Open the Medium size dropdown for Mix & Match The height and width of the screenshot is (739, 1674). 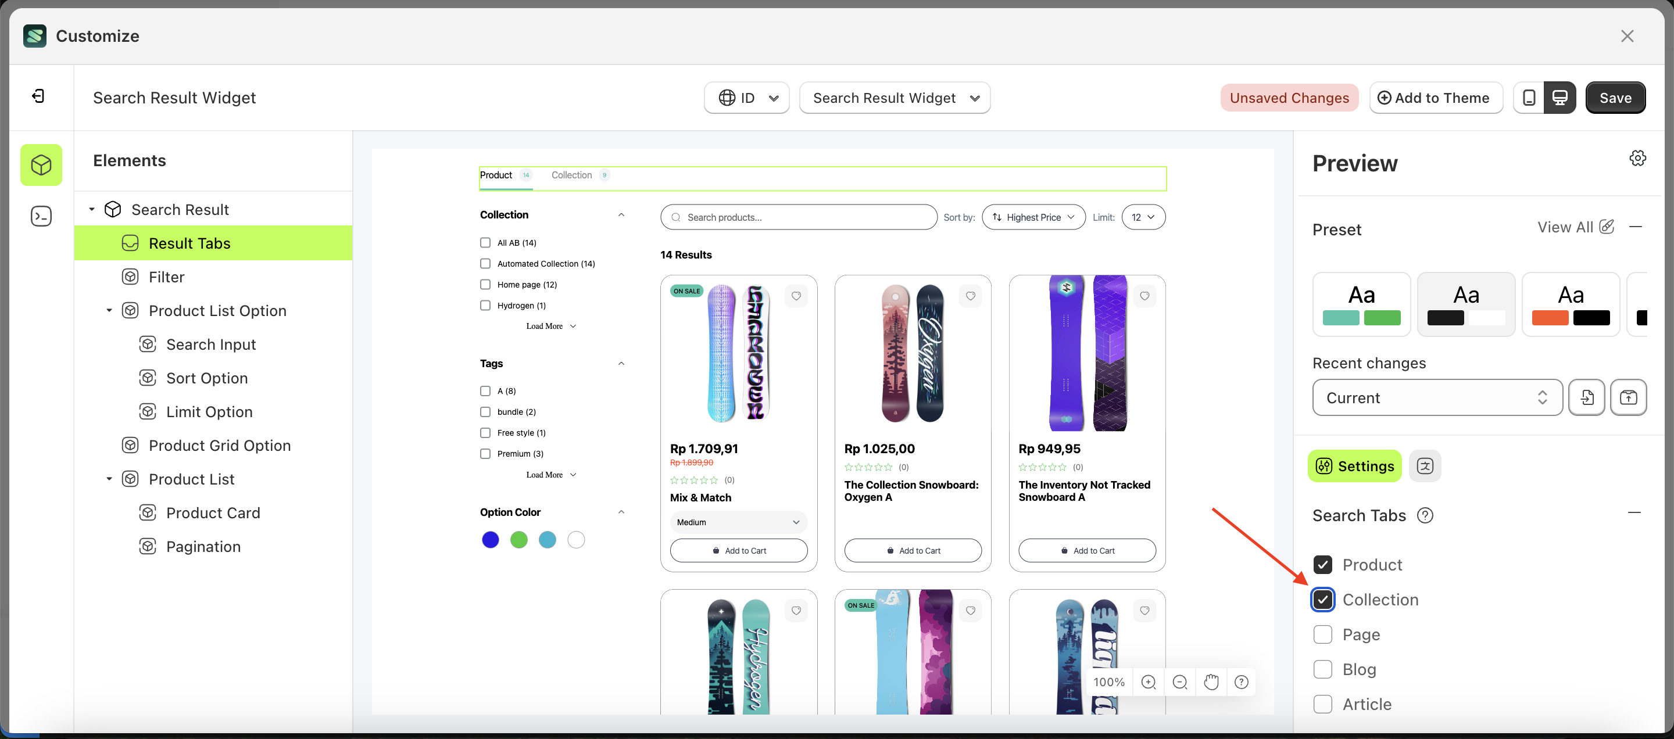(738, 522)
